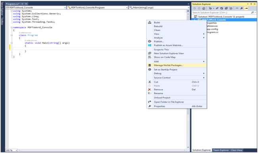This screenshot has height=153, width=258.
Task: Choose Rebuild from the context menu
Action: tap(177, 26)
